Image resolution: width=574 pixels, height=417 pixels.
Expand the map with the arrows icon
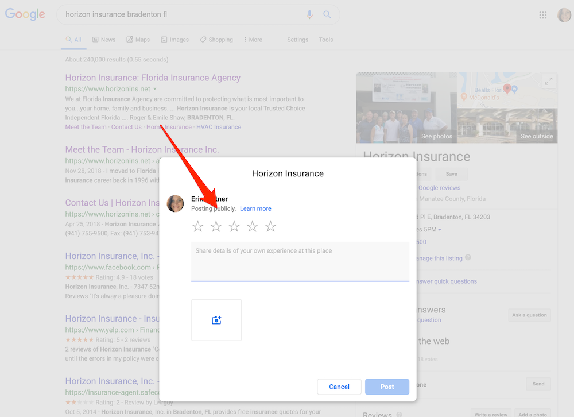point(548,81)
